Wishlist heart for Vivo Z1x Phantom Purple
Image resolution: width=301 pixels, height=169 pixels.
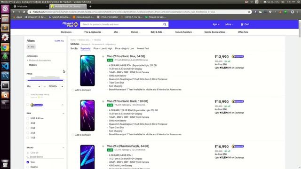[103, 146]
